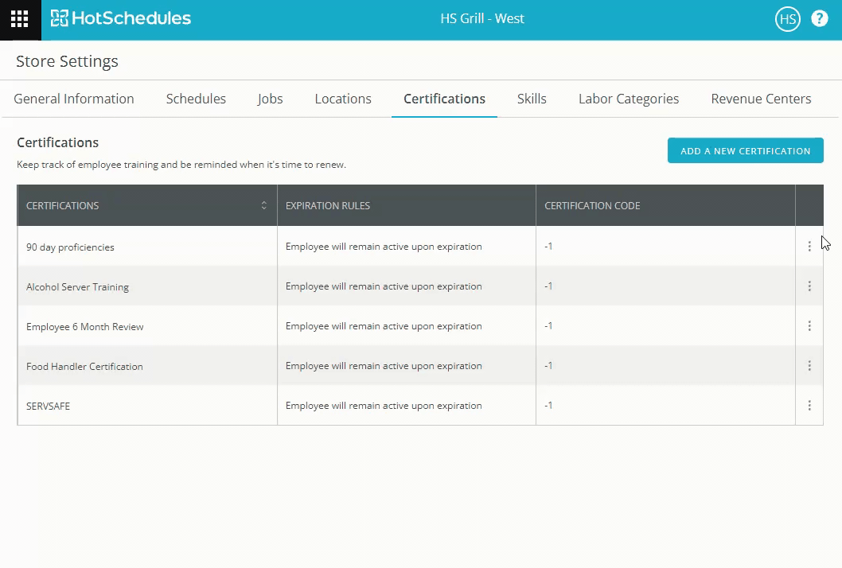Open options menu for 90 day proficiencies

809,247
